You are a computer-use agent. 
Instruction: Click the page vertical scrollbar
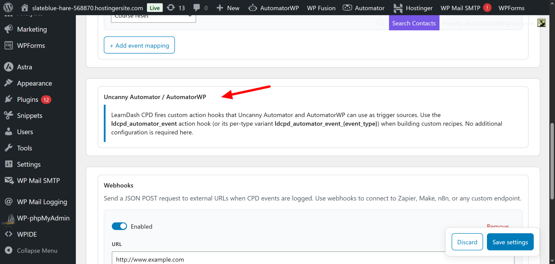pos(552,161)
